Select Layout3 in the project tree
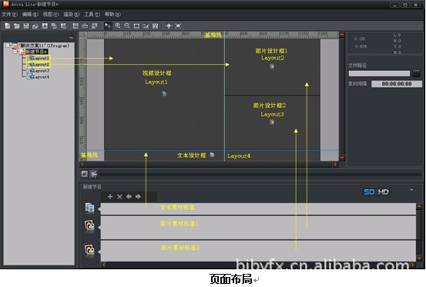 [x=39, y=71]
